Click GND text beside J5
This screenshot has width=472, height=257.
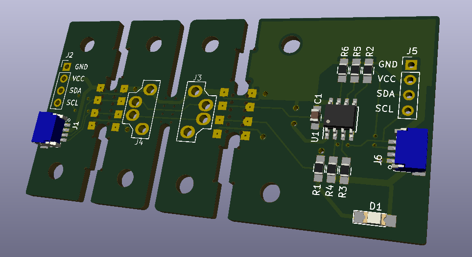coord(388,64)
